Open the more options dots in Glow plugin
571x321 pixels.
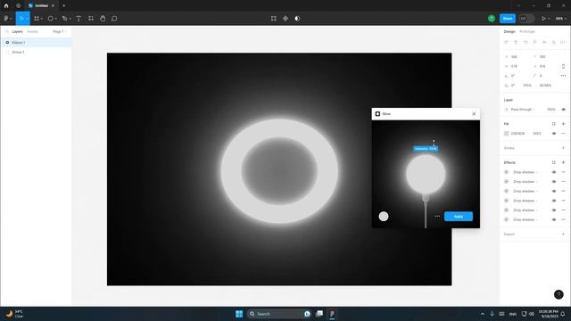[437, 217]
